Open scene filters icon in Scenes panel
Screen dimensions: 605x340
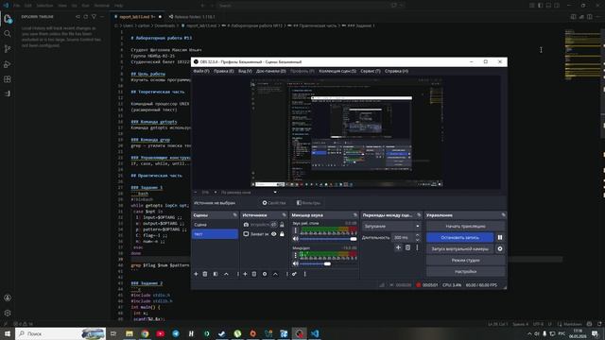[216, 274]
